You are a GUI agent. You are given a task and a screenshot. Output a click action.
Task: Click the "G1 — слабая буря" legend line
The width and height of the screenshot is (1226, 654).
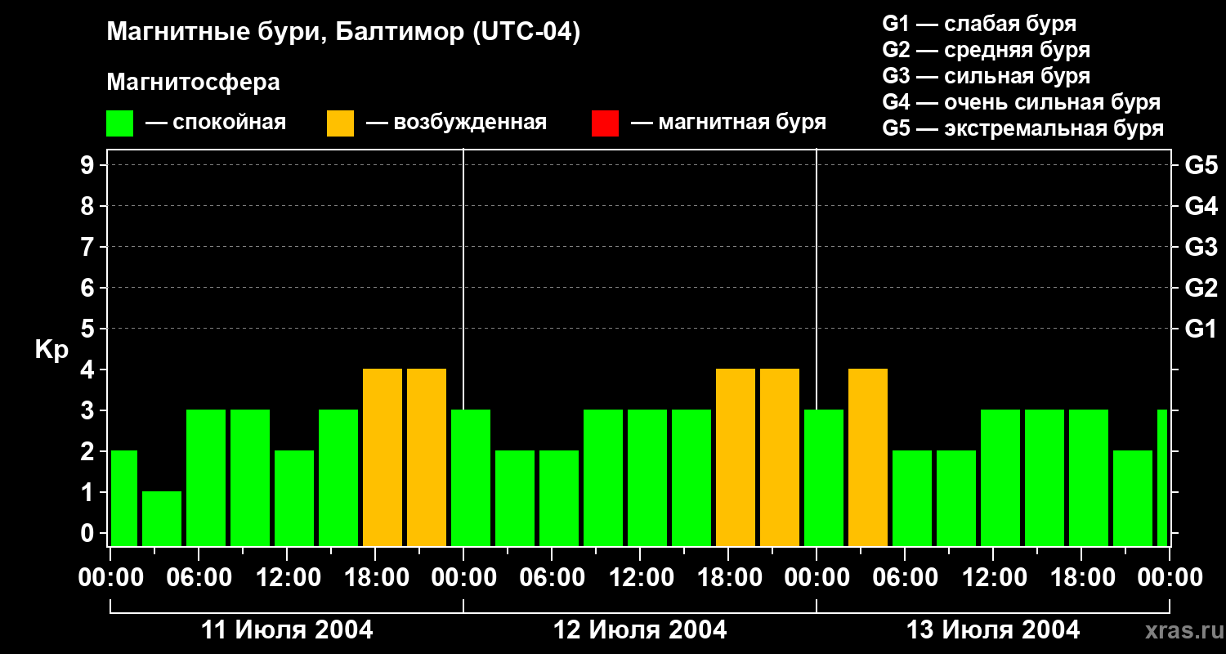[x=979, y=24]
